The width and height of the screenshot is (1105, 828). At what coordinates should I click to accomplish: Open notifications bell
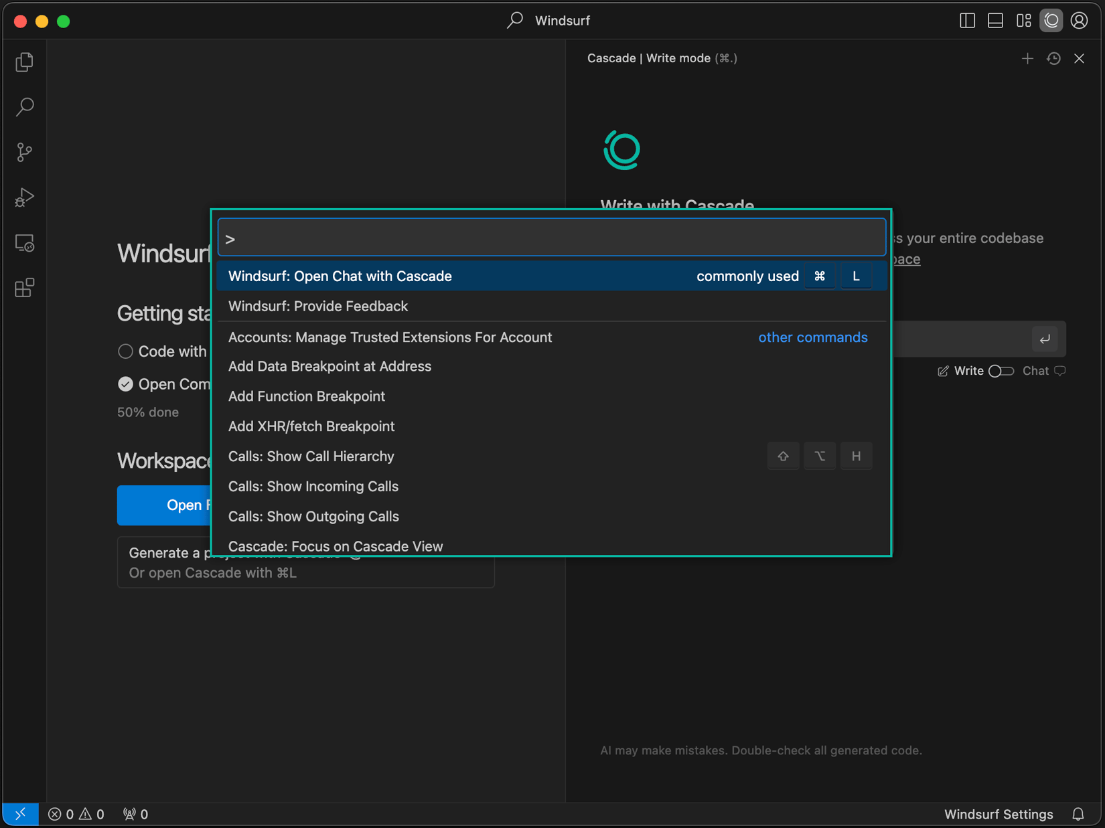1078,814
